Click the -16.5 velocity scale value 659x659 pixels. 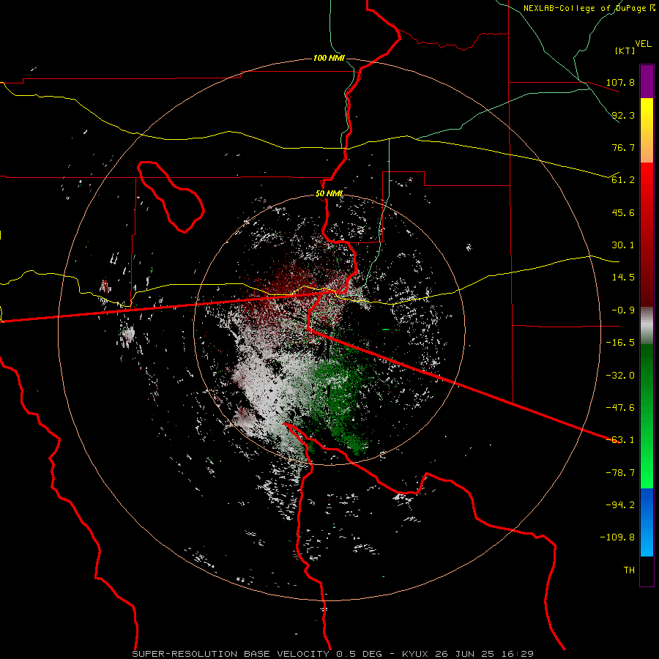[x=620, y=343]
